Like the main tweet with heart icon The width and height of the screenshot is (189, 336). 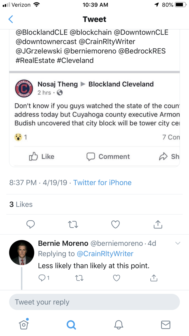[116, 224]
